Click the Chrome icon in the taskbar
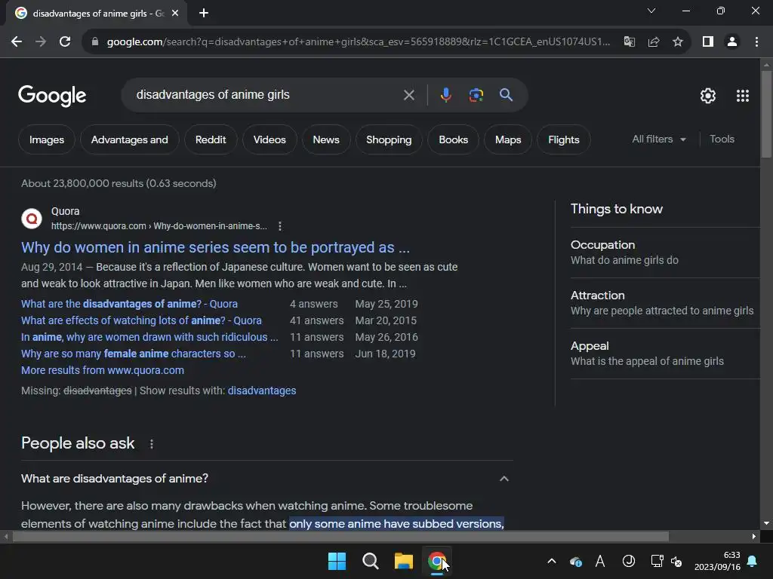This screenshot has height=579, width=773. 437,561
